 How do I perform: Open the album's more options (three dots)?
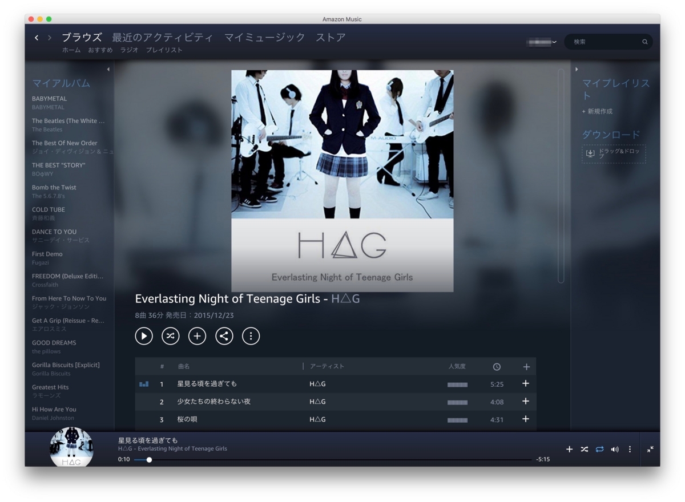pyautogui.click(x=251, y=336)
